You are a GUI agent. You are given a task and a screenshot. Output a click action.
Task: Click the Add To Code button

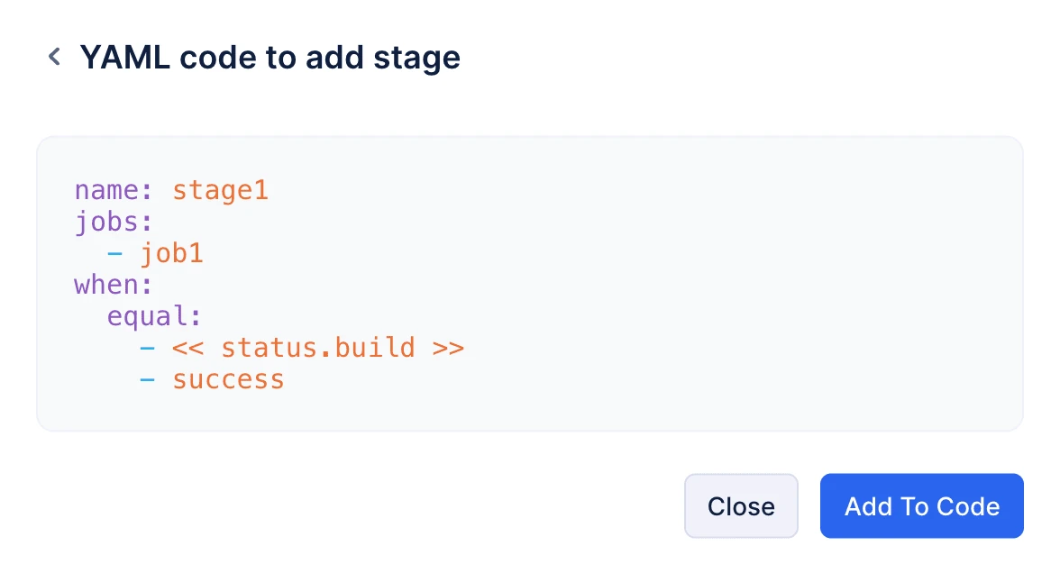click(x=921, y=506)
